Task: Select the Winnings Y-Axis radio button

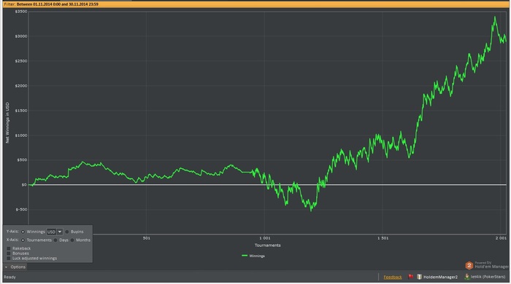Action: 23,232
